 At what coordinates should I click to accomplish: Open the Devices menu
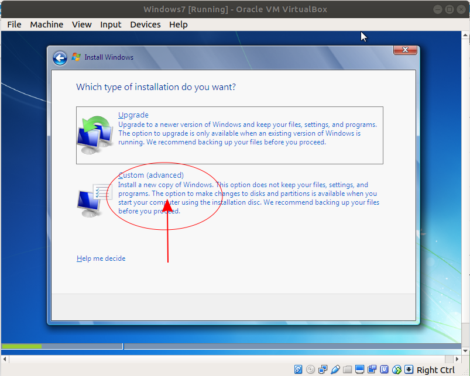pyautogui.click(x=145, y=25)
